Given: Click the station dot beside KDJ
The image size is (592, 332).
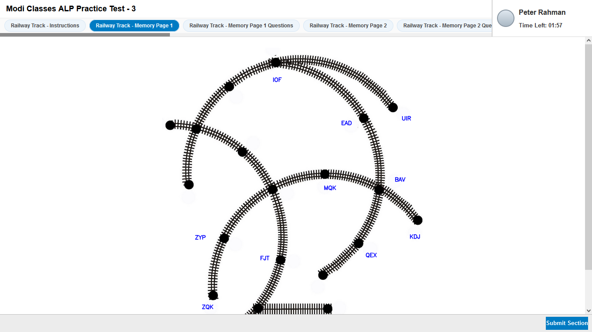Looking at the screenshot, I should [x=418, y=220].
